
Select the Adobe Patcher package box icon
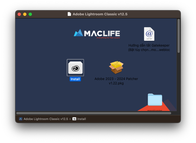(x=116, y=67)
